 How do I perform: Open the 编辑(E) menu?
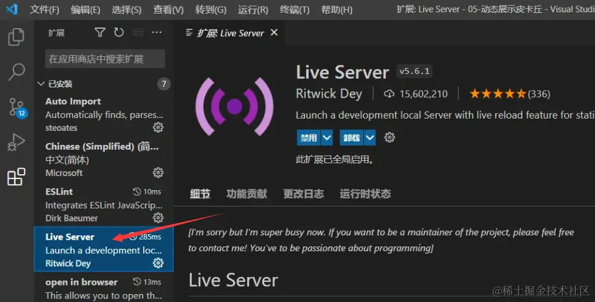[86, 10]
